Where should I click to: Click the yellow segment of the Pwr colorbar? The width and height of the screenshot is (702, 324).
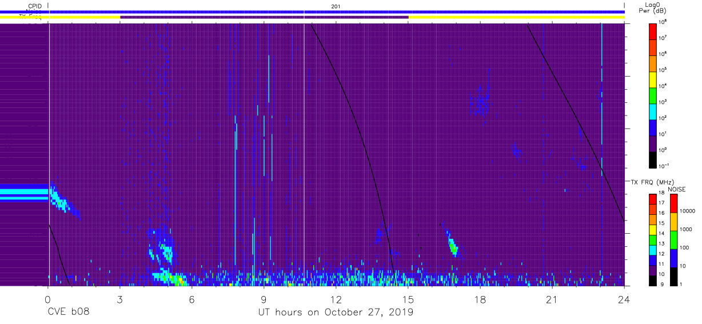coord(652,79)
